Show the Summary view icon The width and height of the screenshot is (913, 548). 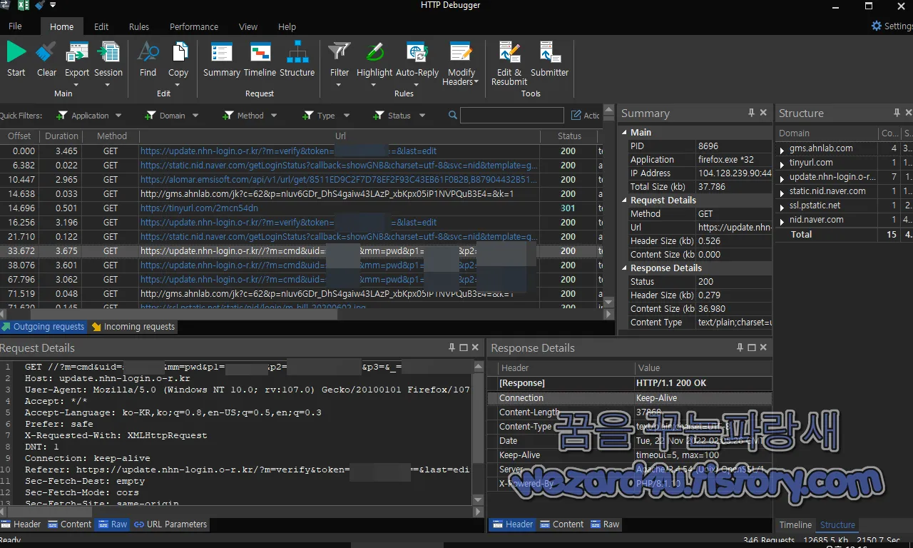(222, 52)
